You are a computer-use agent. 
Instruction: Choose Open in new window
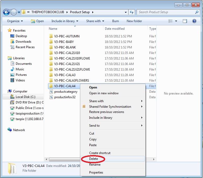click(x=113, y=93)
